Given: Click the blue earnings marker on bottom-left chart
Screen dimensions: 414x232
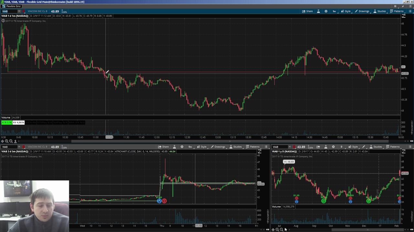Looking at the screenshot, I should 159,201.
